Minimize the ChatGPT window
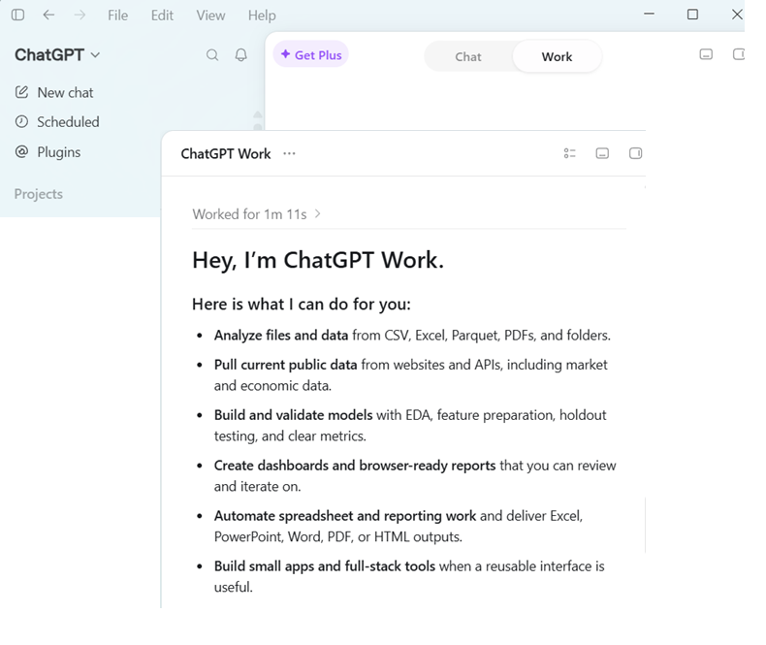 click(650, 15)
